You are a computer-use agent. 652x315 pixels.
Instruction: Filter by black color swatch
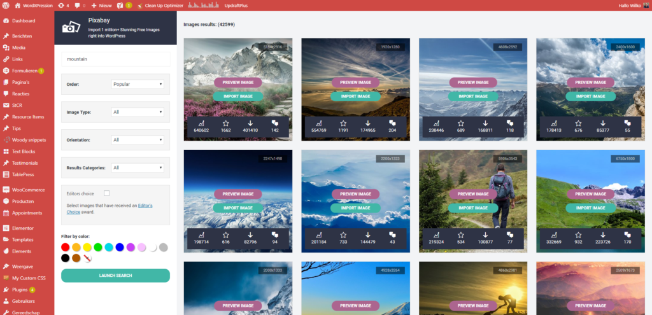coord(66,258)
